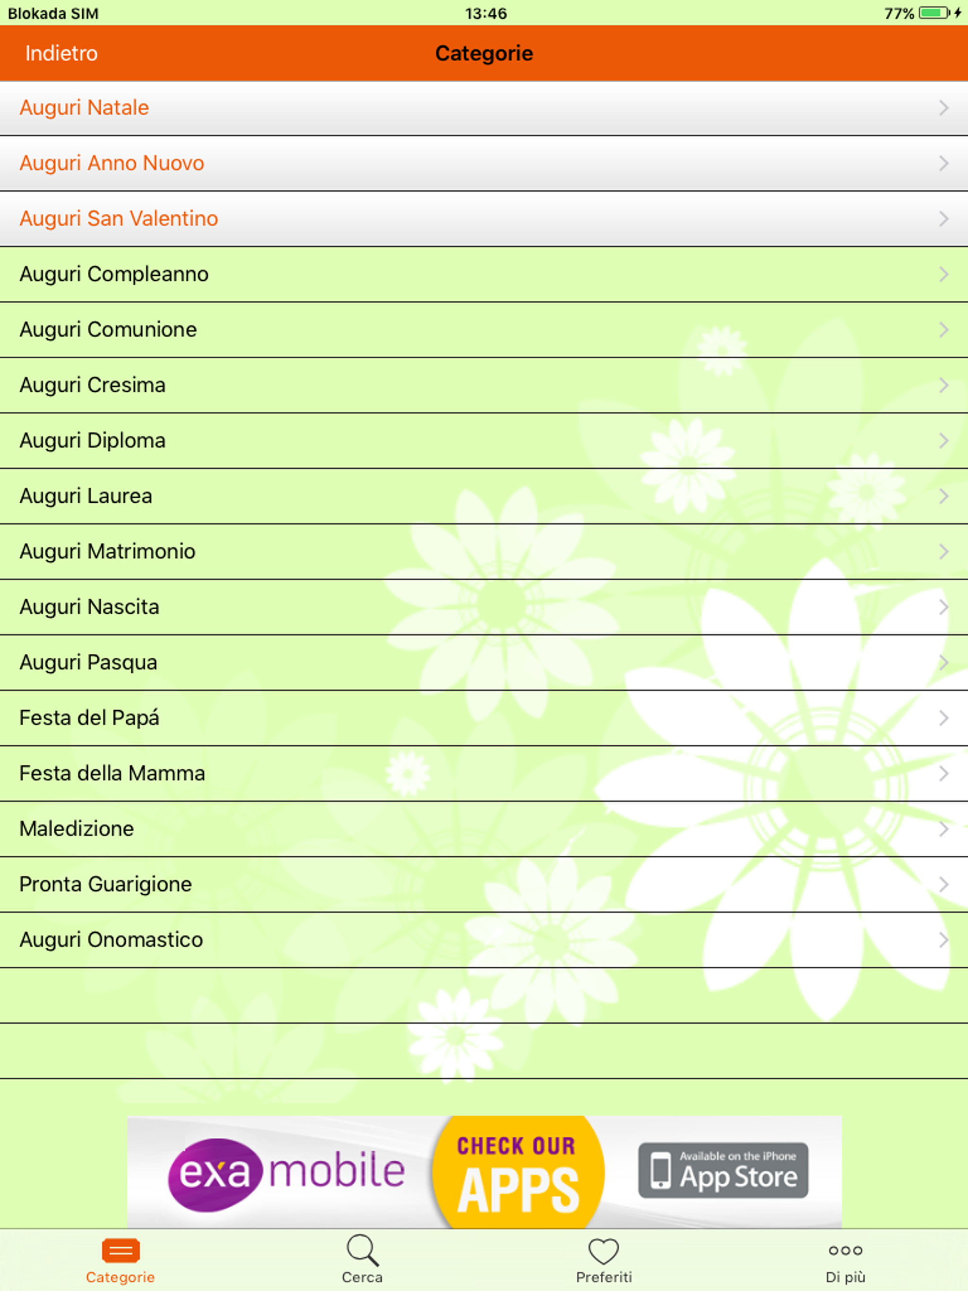
Task: Open the Cerca magnifier icon
Action: coord(363,1250)
